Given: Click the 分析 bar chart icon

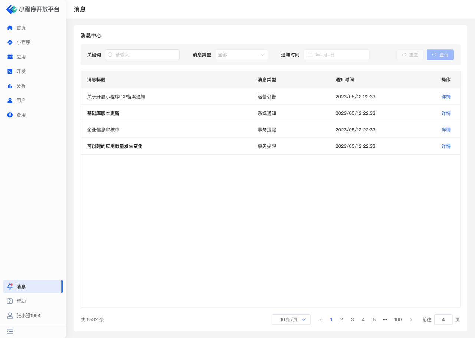Looking at the screenshot, I should (10, 86).
